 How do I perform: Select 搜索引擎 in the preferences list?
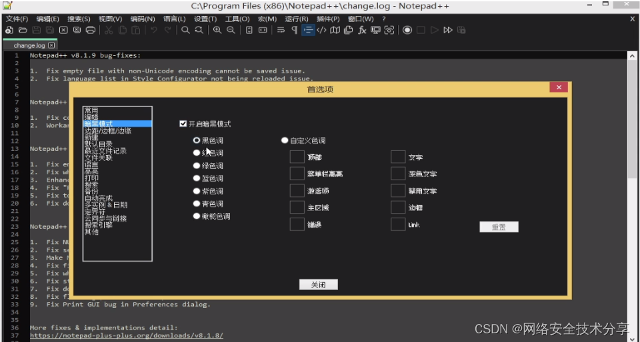click(117, 225)
